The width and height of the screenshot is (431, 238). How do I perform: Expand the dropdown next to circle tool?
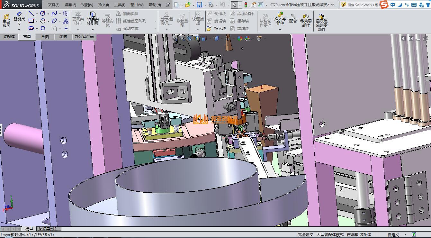tap(48, 14)
